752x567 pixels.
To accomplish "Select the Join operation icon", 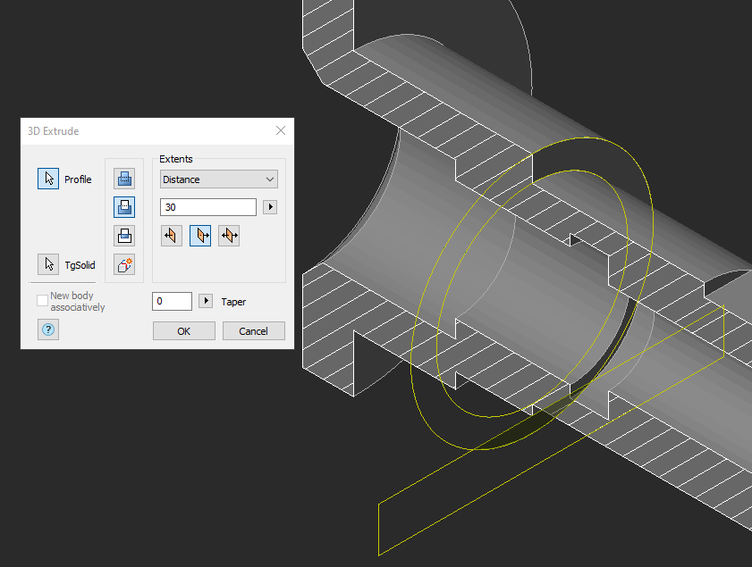I will tap(124, 179).
